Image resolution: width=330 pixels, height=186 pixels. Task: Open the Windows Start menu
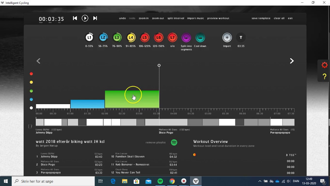pos(6,181)
